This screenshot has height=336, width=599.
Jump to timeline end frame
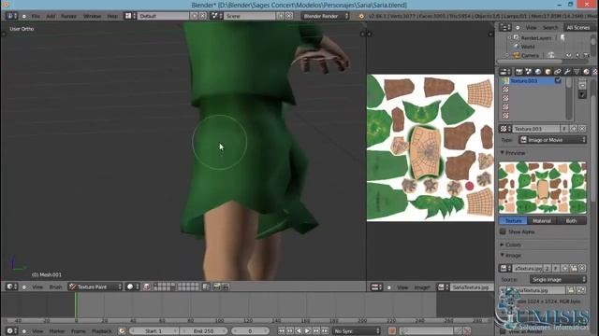[x=325, y=331]
